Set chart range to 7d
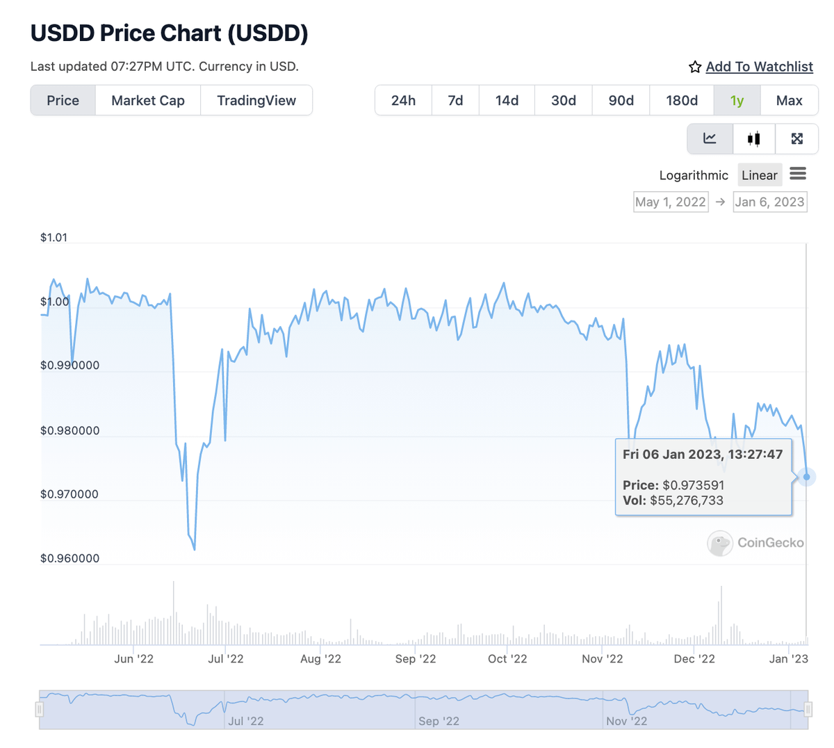Image resolution: width=834 pixels, height=748 pixels. tap(455, 101)
